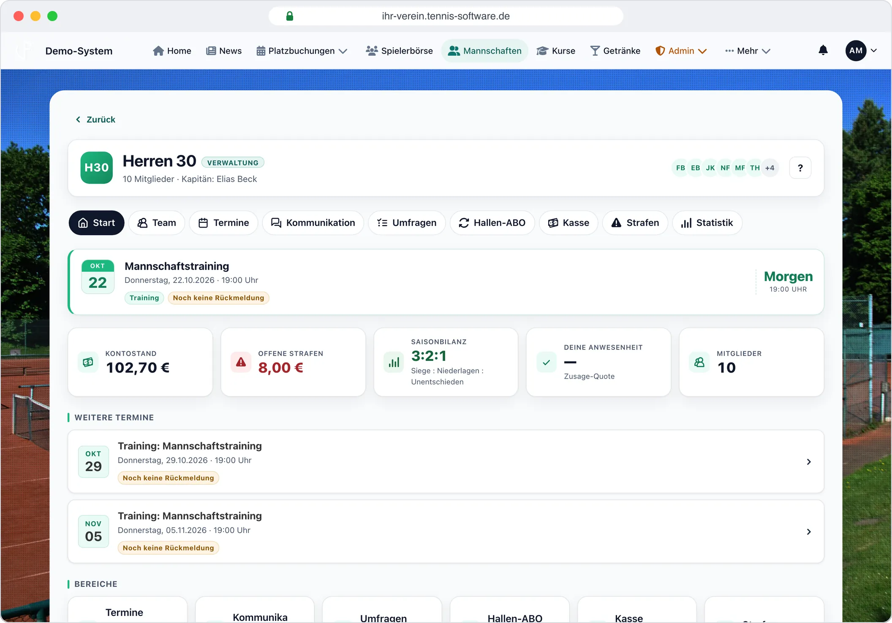This screenshot has width=892, height=623.
Task: Open the 29.10.2026 training chevron
Action: 808,462
